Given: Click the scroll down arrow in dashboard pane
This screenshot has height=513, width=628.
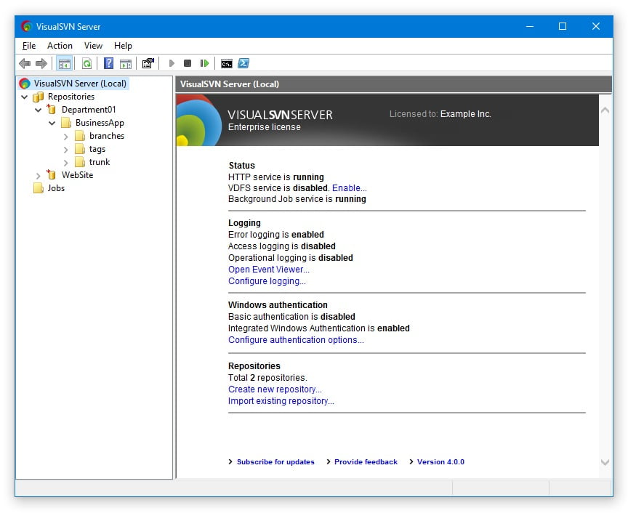Looking at the screenshot, I should (x=605, y=462).
